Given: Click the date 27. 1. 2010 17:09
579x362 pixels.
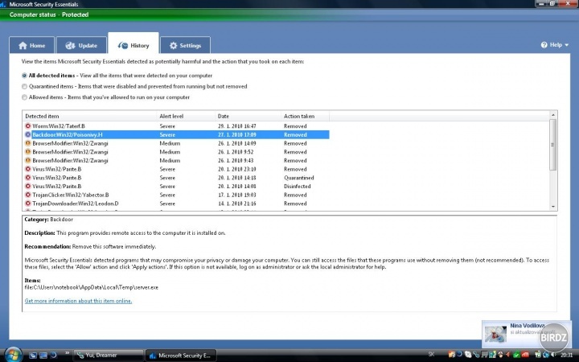Looking at the screenshot, I should coord(236,134).
